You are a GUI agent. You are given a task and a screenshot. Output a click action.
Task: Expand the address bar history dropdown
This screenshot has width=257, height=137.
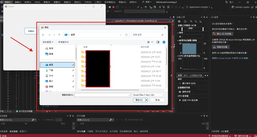coord(121,35)
